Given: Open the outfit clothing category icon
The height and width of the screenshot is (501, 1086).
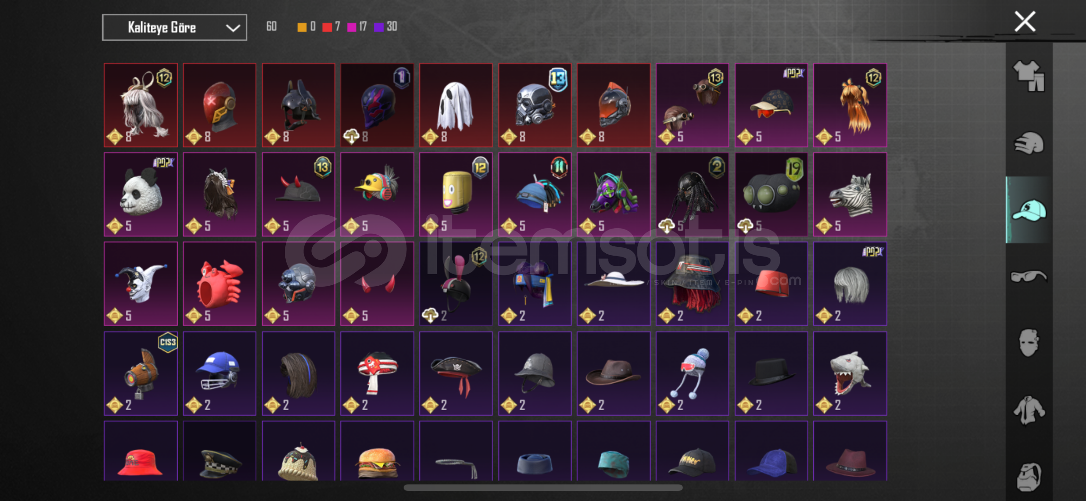Looking at the screenshot, I should click(1028, 76).
